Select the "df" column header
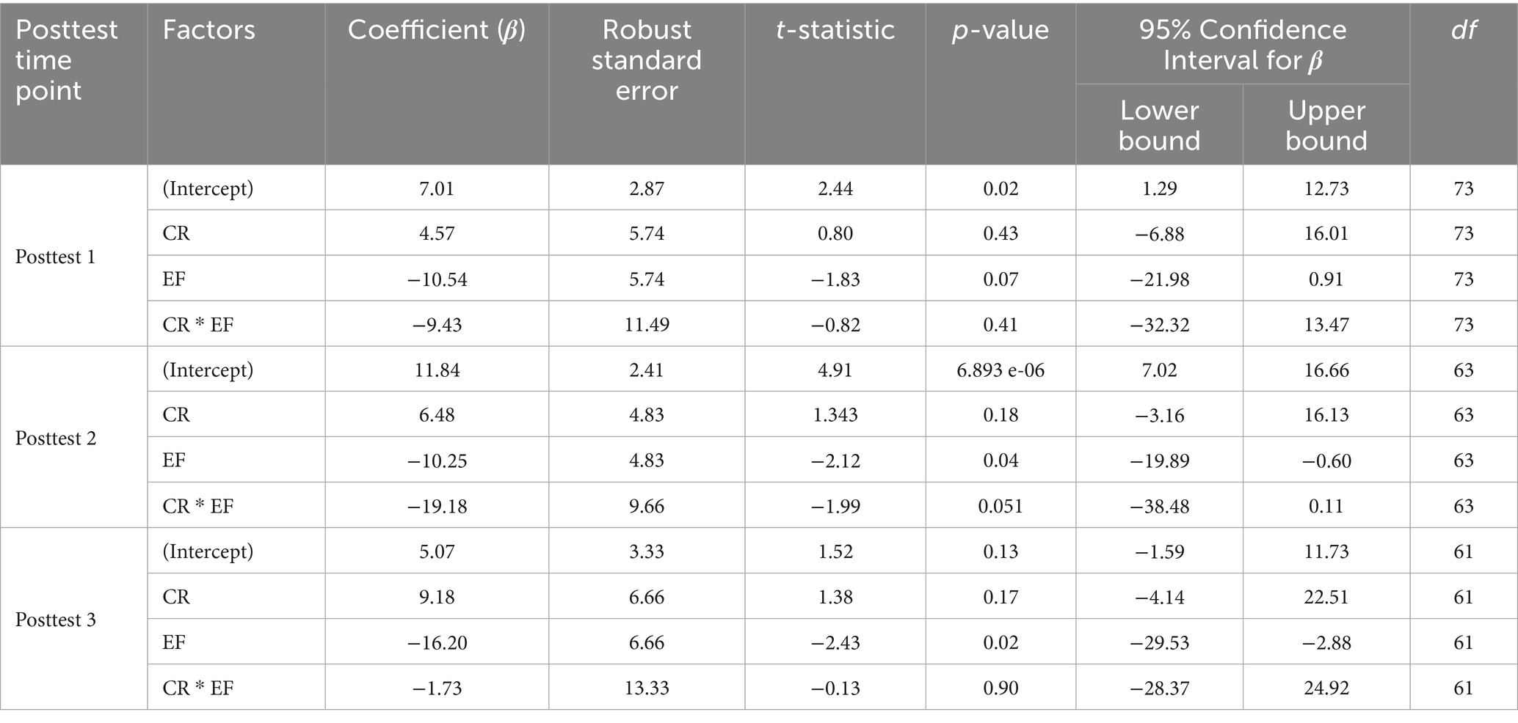The height and width of the screenshot is (723, 1518). pyautogui.click(x=1463, y=30)
